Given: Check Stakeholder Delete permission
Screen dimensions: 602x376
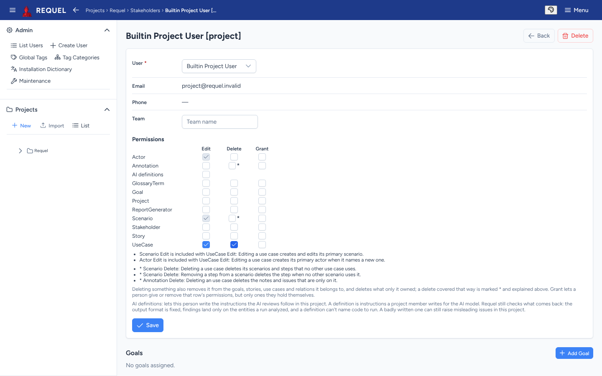Looking at the screenshot, I should 234,227.
